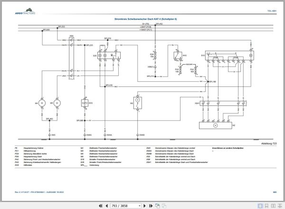The width and height of the screenshot is (285, 209).
Task: Click the title Stromkreis Scheibenwischer Dach KAT 4
Action: (x=146, y=19)
